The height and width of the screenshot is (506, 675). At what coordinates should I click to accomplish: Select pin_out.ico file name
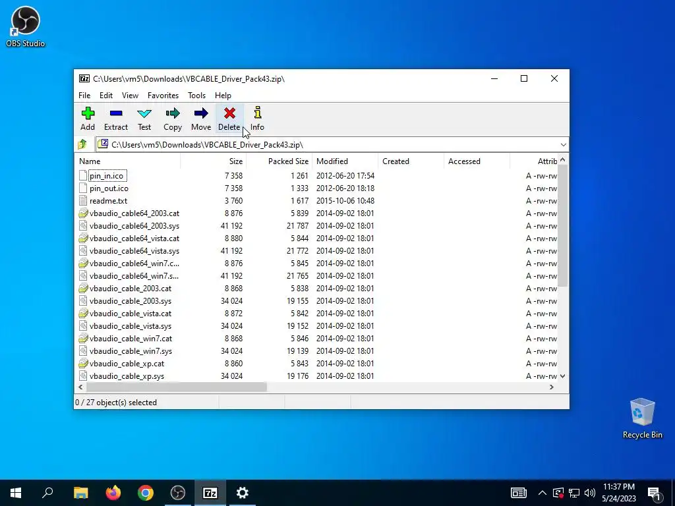tap(109, 188)
